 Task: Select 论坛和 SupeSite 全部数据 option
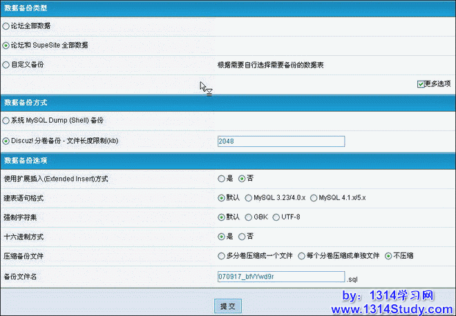pos(6,45)
